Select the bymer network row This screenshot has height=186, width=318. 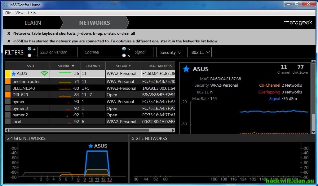tap(90, 102)
